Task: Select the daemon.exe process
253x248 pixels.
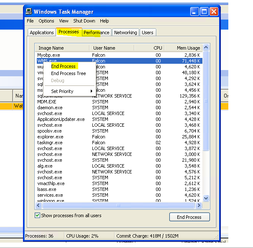Action: click(50, 108)
